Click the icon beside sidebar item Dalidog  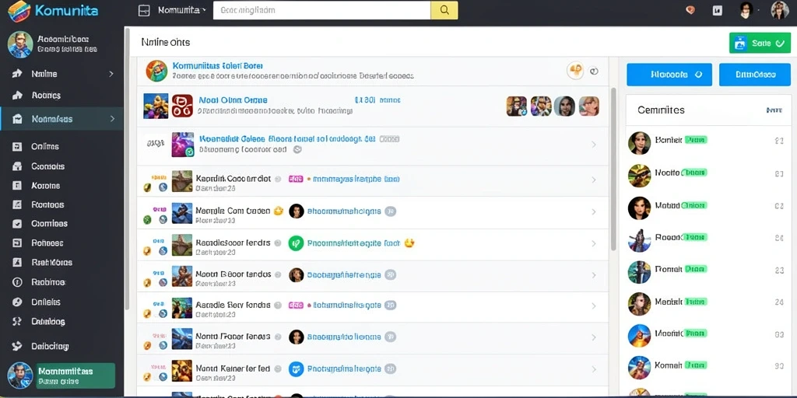pyautogui.click(x=17, y=321)
